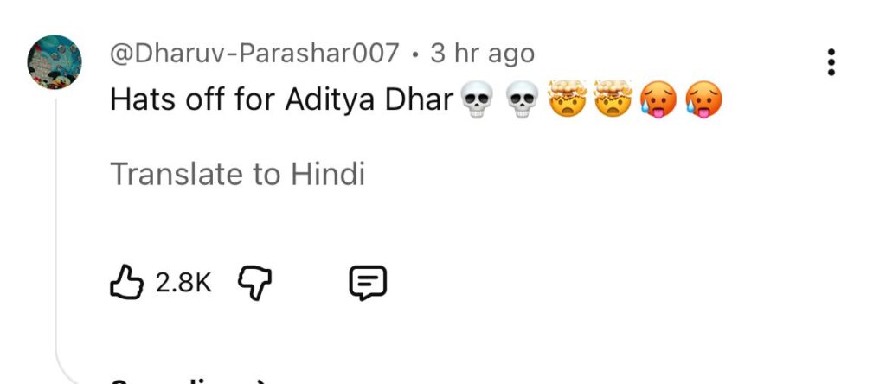Click the curved bend of the thread line
Image resolution: width=886 pixels, height=384 pixels.
pos(65,370)
